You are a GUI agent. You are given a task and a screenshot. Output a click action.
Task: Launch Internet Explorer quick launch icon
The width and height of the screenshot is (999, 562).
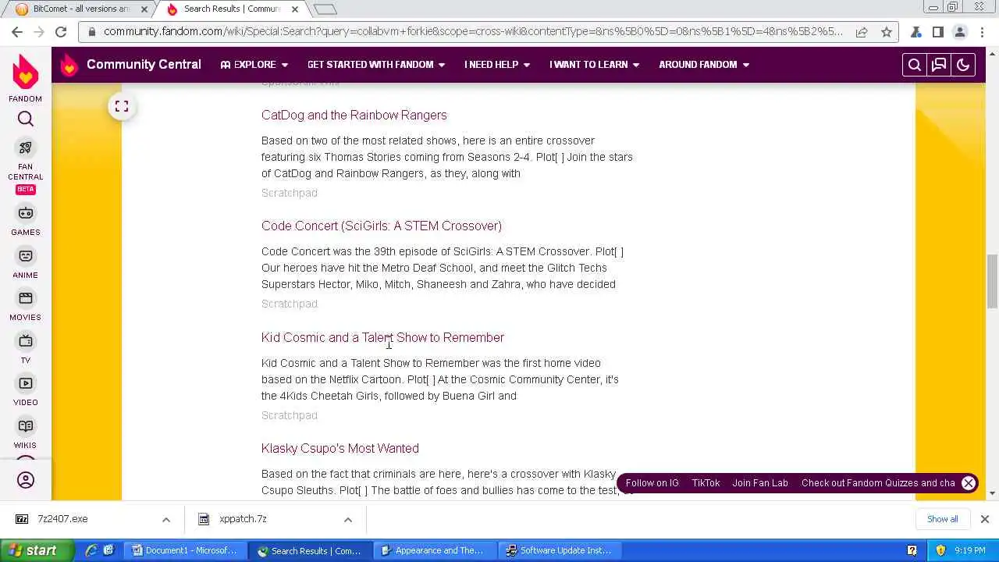tap(91, 550)
